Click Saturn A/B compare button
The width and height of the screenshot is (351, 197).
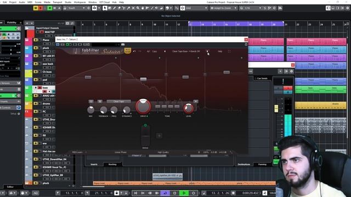(x=148, y=51)
